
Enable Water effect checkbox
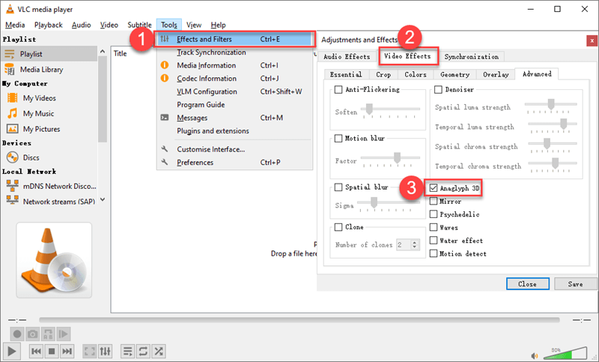pos(434,241)
